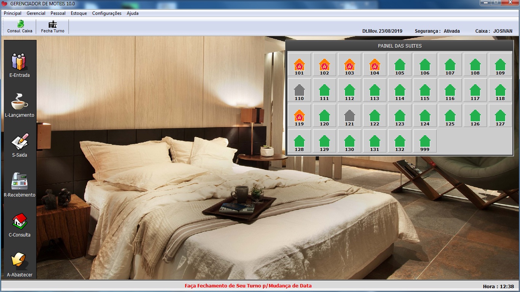
Task: Open C-Consulta house icon
Action: point(19,224)
